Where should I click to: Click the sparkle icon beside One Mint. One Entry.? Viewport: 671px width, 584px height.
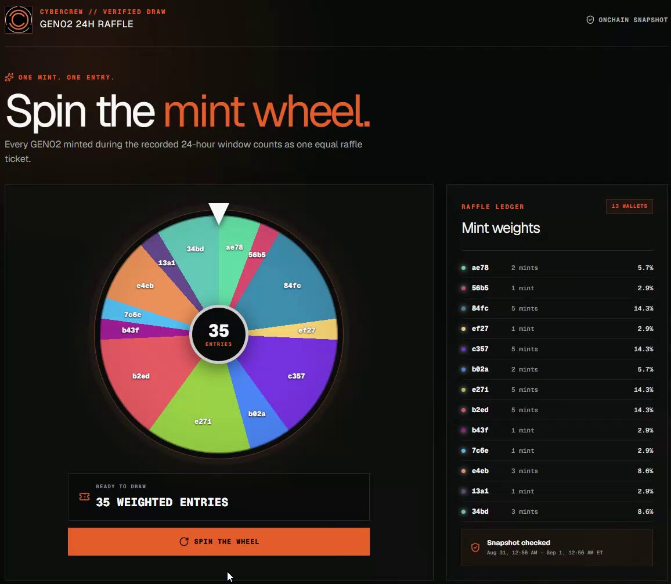(9, 77)
